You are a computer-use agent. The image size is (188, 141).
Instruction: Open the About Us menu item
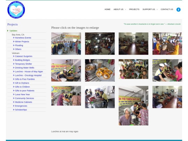pyautogui.click(x=118, y=9)
